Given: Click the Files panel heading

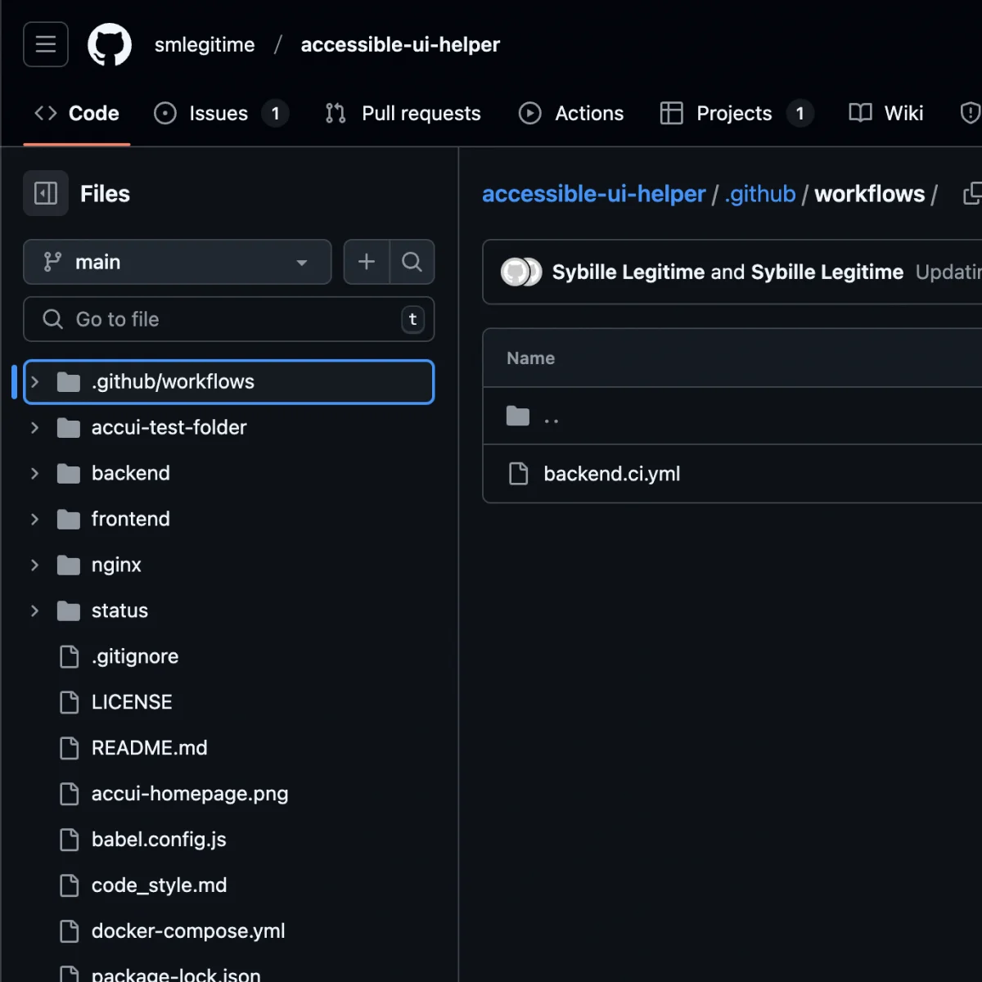Looking at the screenshot, I should tap(105, 194).
